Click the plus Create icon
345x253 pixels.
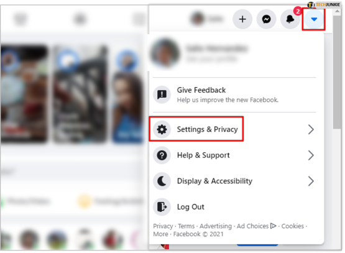click(242, 19)
